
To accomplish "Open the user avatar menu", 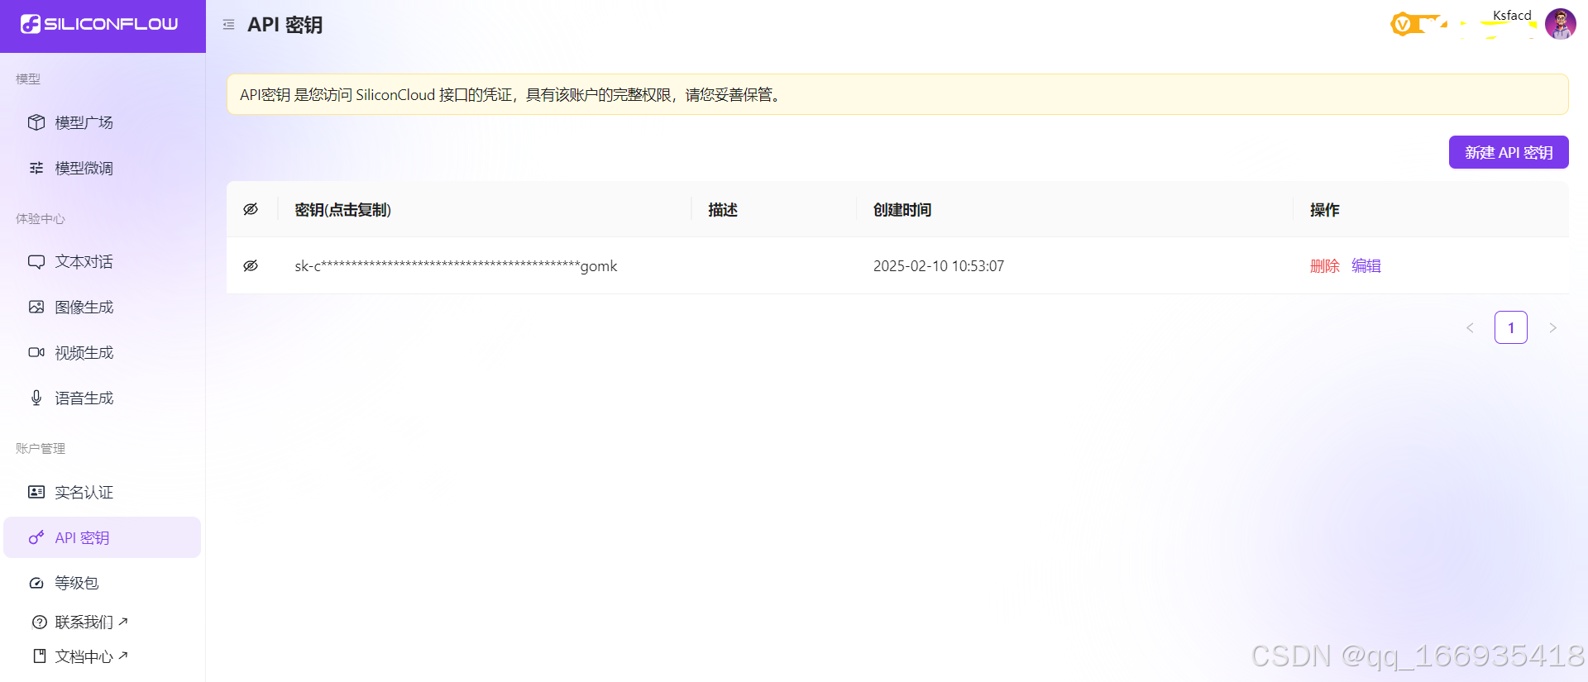I will (1561, 24).
